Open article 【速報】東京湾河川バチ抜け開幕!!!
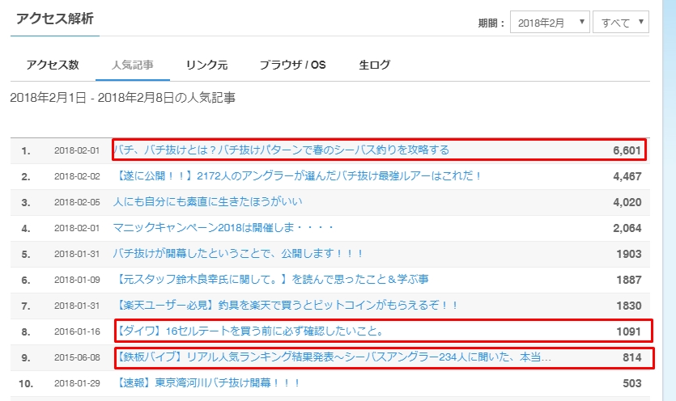The width and height of the screenshot is (676, 401). coord(206,382)
